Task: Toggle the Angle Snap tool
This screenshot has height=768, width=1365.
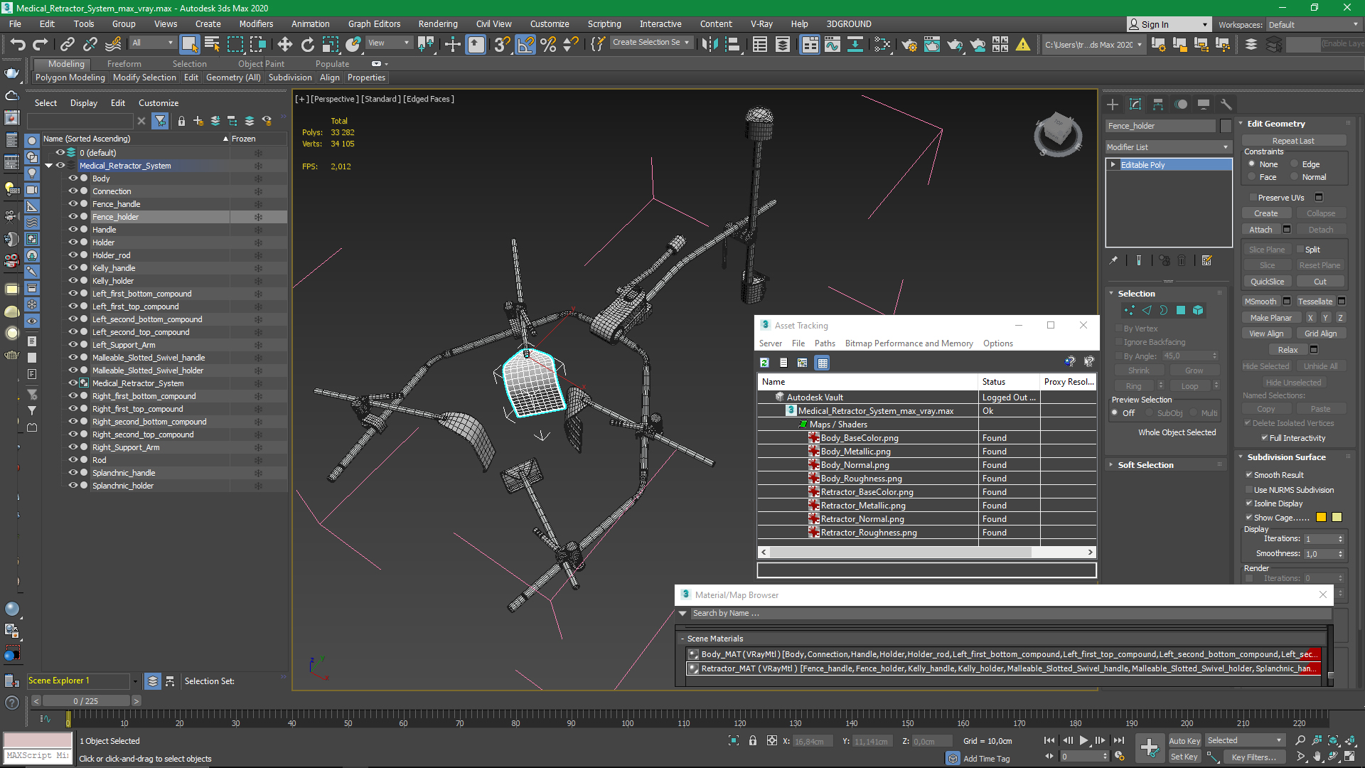Action: click(525, 44)
